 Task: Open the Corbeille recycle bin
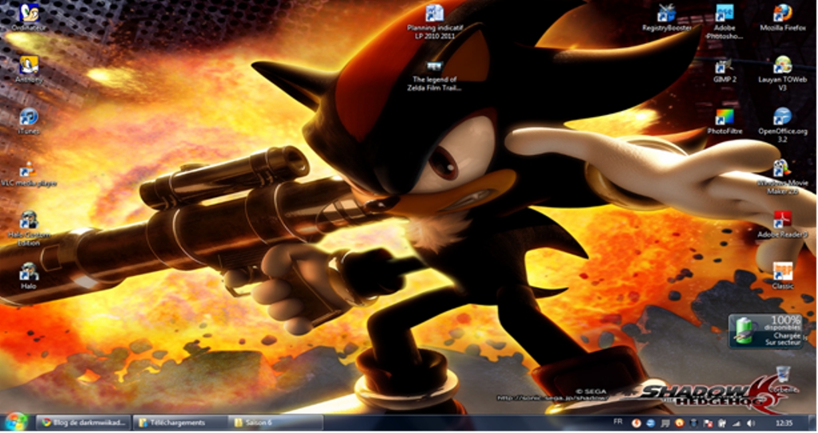click(783, 380)
